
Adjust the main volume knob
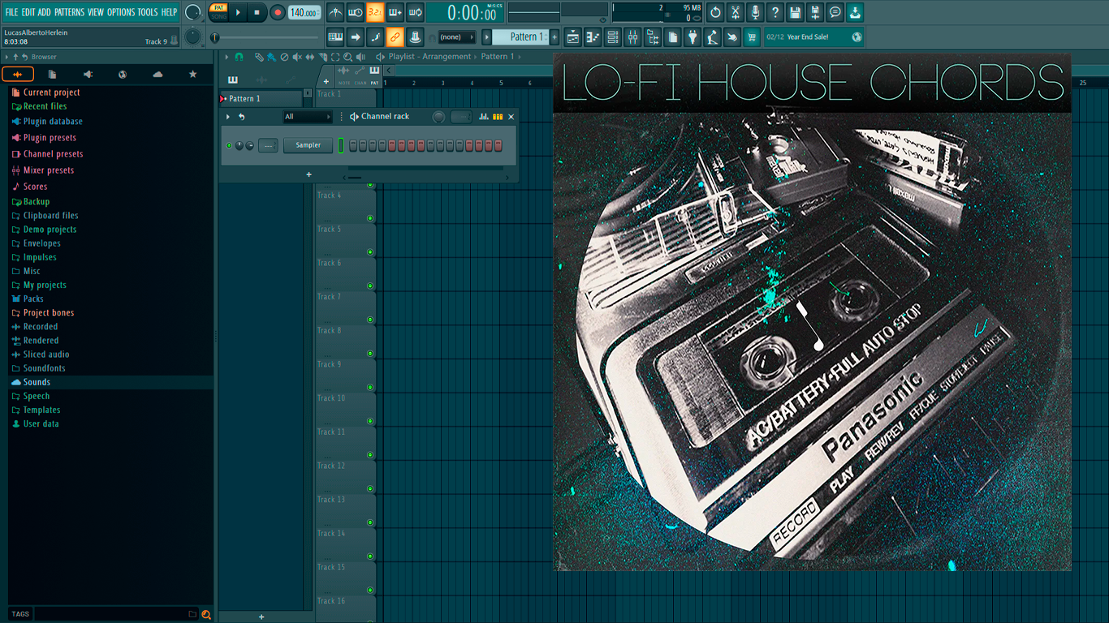(x=193, y=12)
